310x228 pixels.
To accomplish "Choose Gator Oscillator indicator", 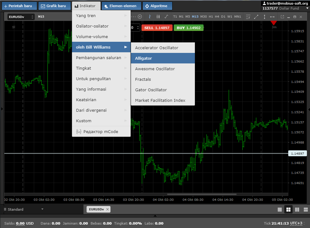I will [163, 90].
